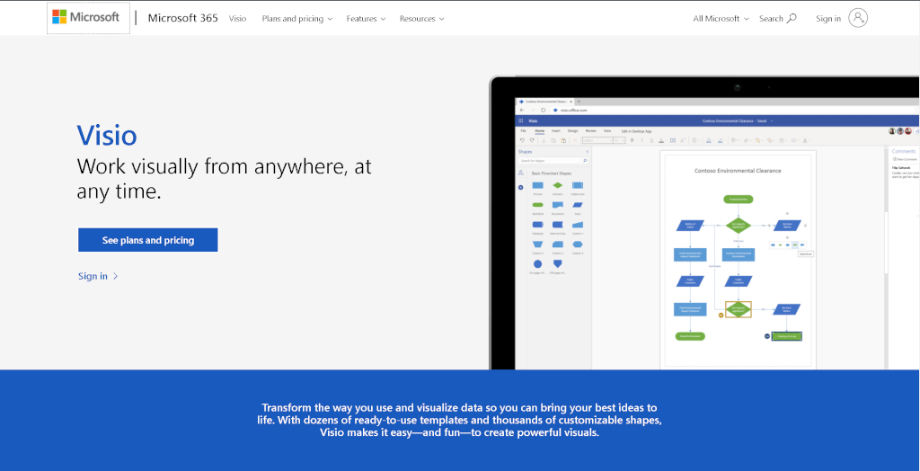
Task: Select the Home tab in Visio mockup
Action: (x=540, y=131)
